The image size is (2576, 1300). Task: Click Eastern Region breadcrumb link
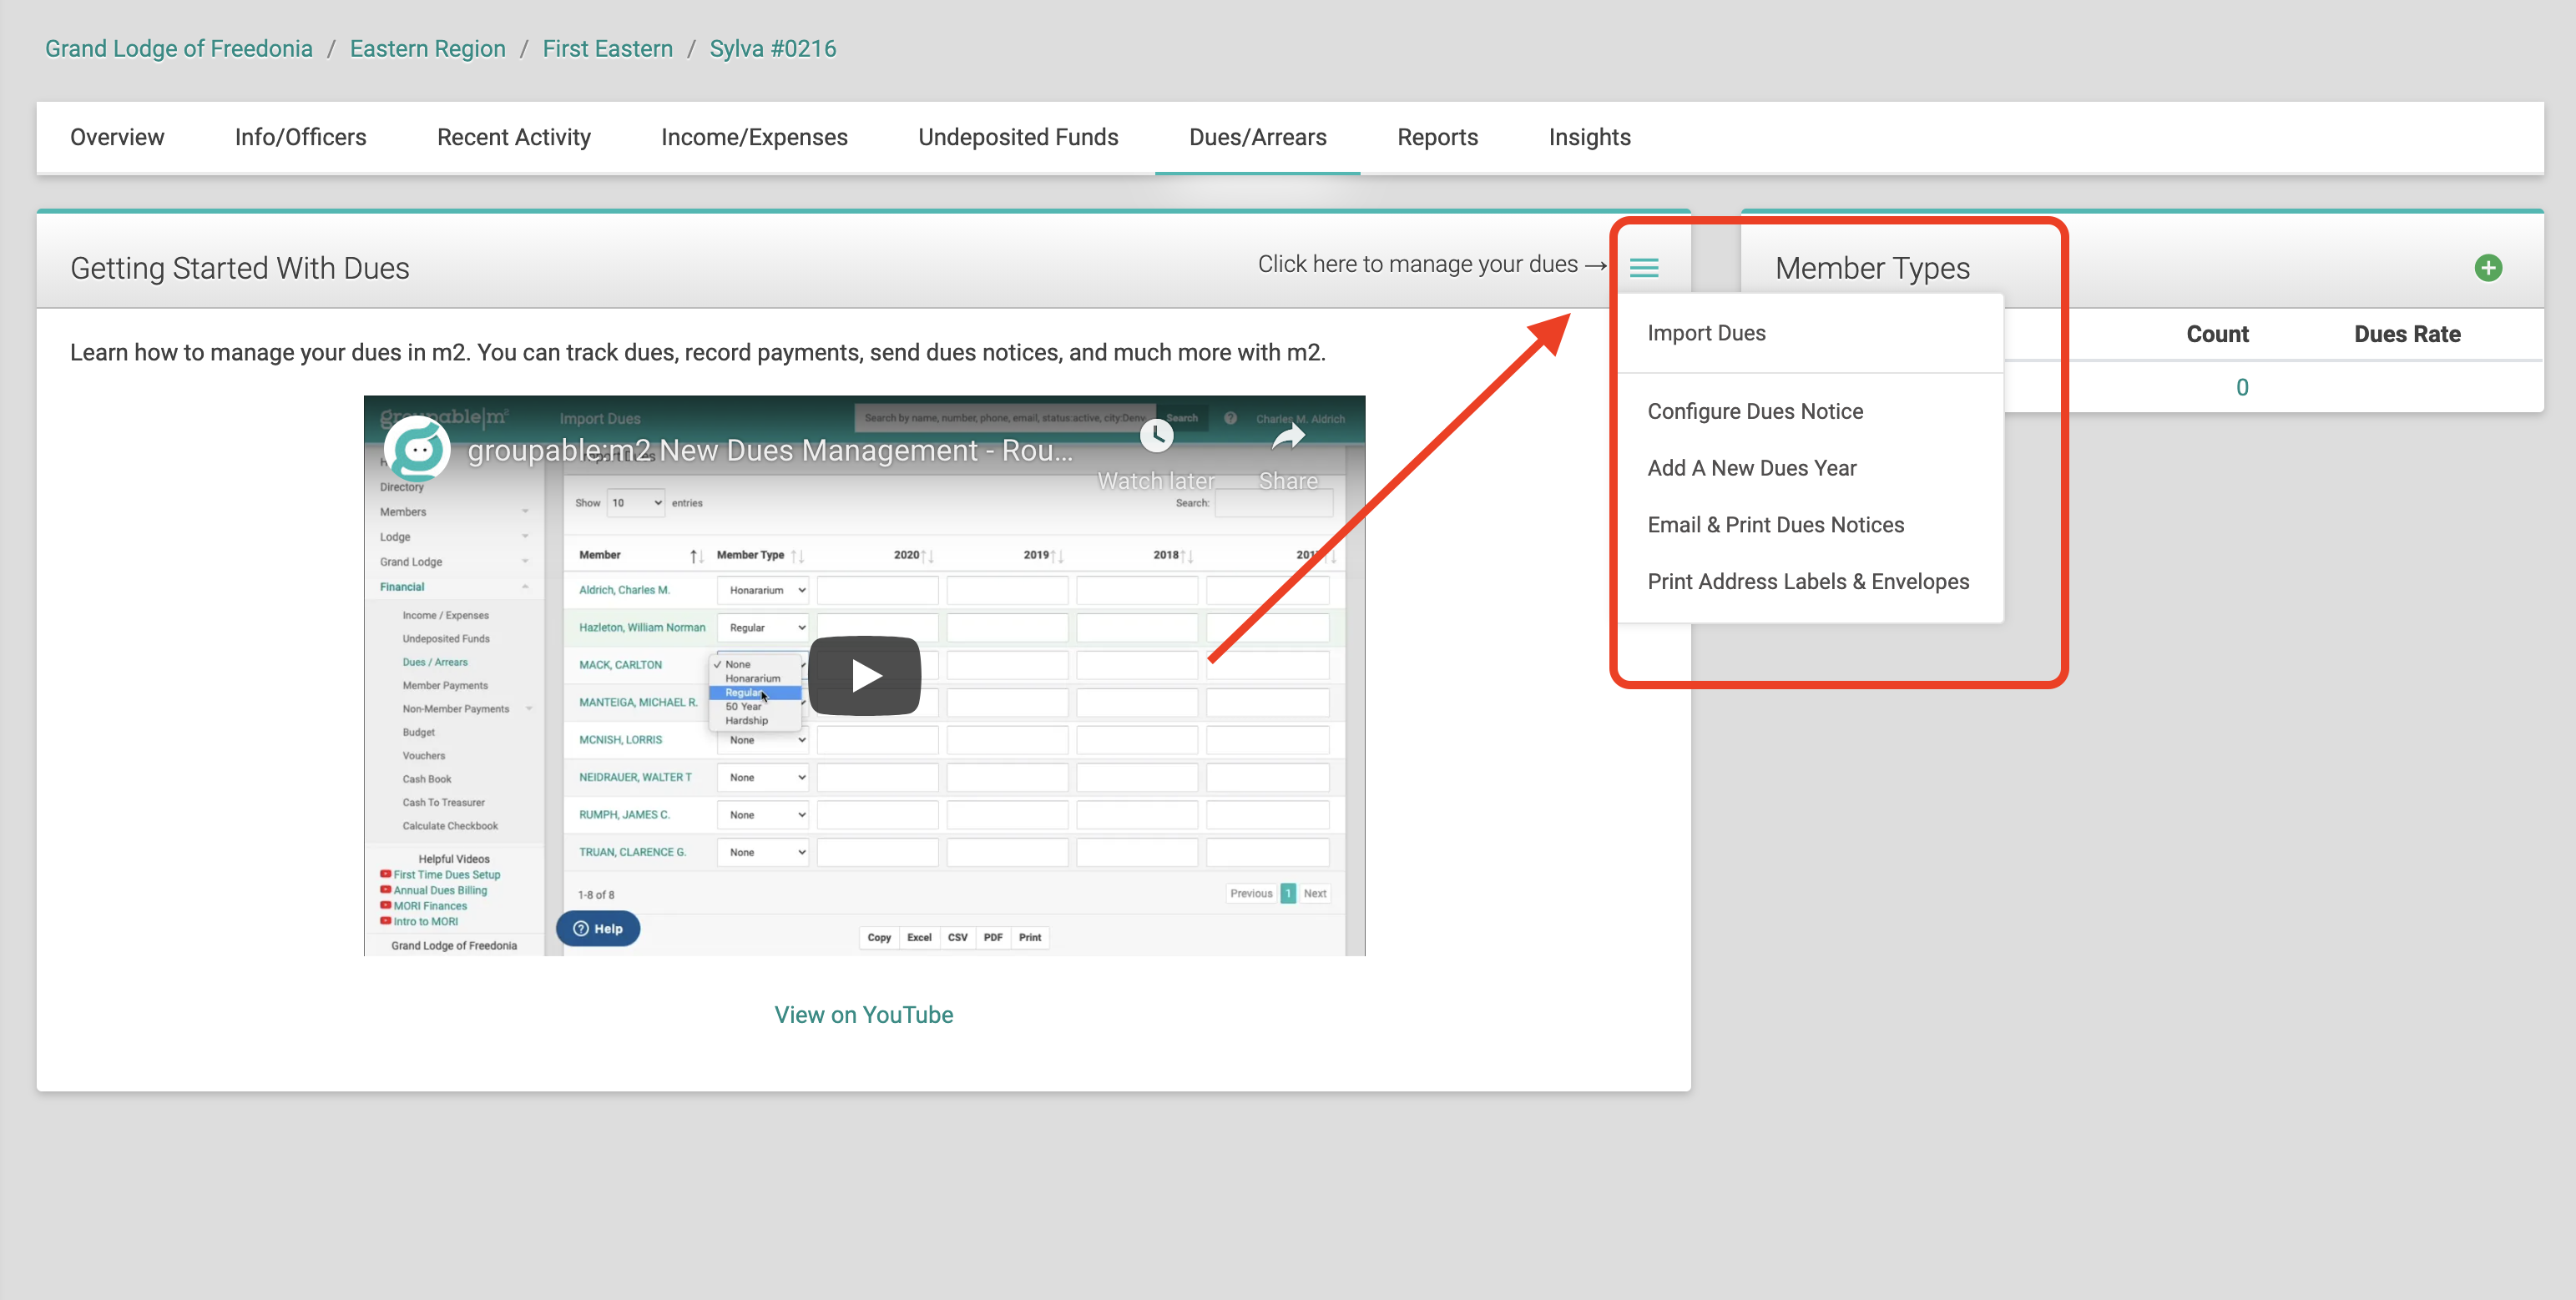(427, 48)
